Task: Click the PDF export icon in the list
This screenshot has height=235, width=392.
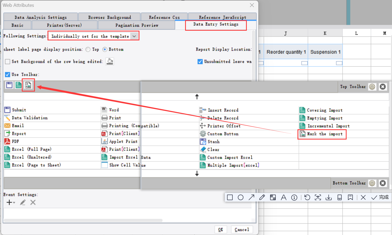Action: tap(7, 141)
